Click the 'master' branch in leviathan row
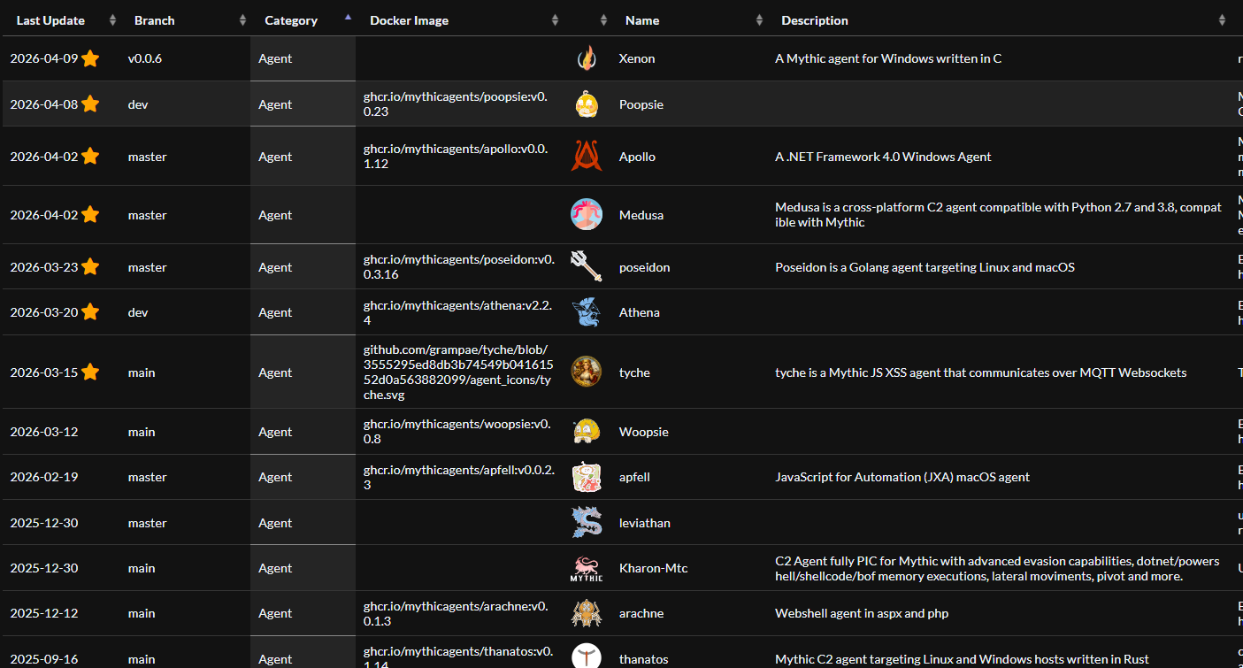 tap(148, 523)
